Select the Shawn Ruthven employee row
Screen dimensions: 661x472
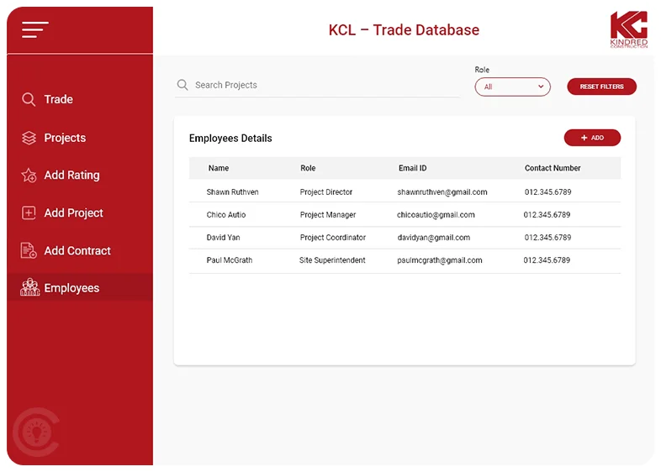[405, 192]
